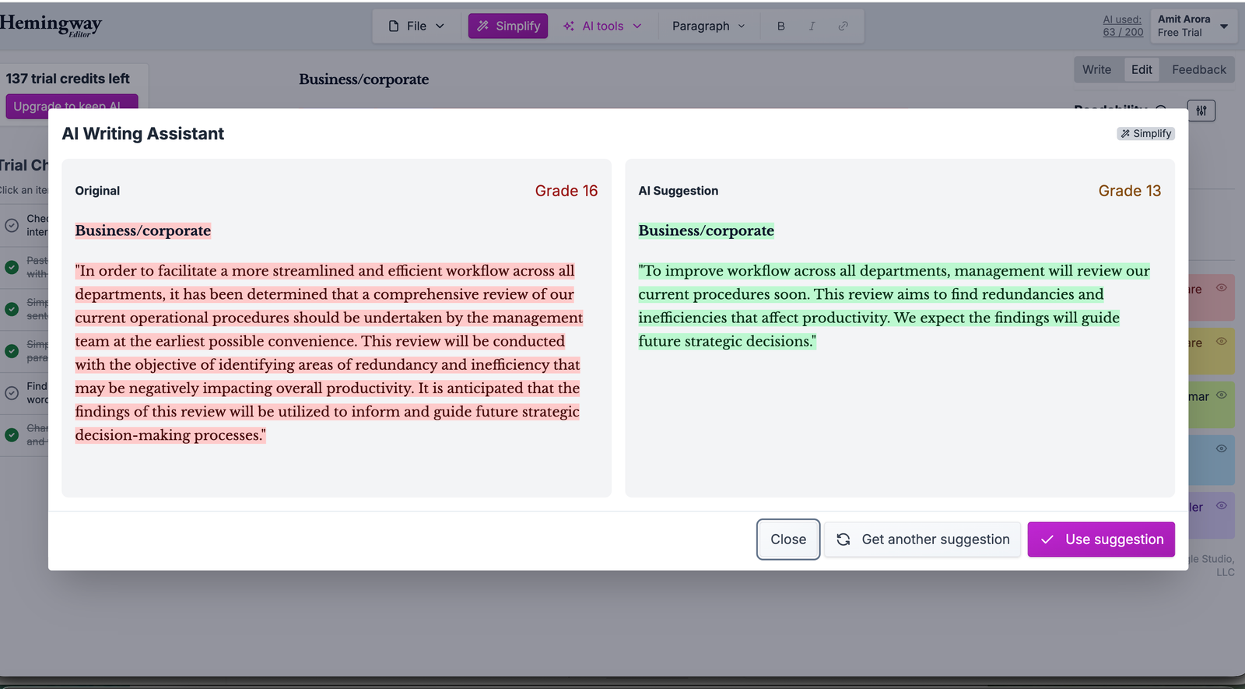Toggle bold formatting with the B icon
The image size is (1245, 689).
coord(781,26)
